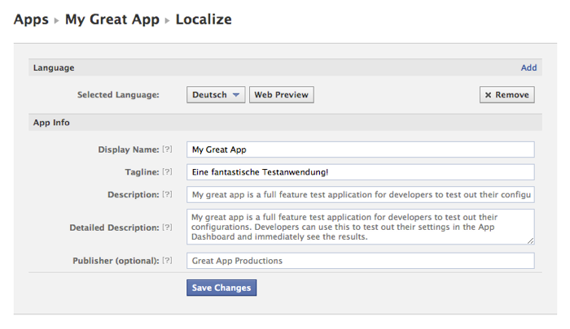570x329 pixels.
Task: Show help for Publisher (optional)
Action: (x=167, y=261)
